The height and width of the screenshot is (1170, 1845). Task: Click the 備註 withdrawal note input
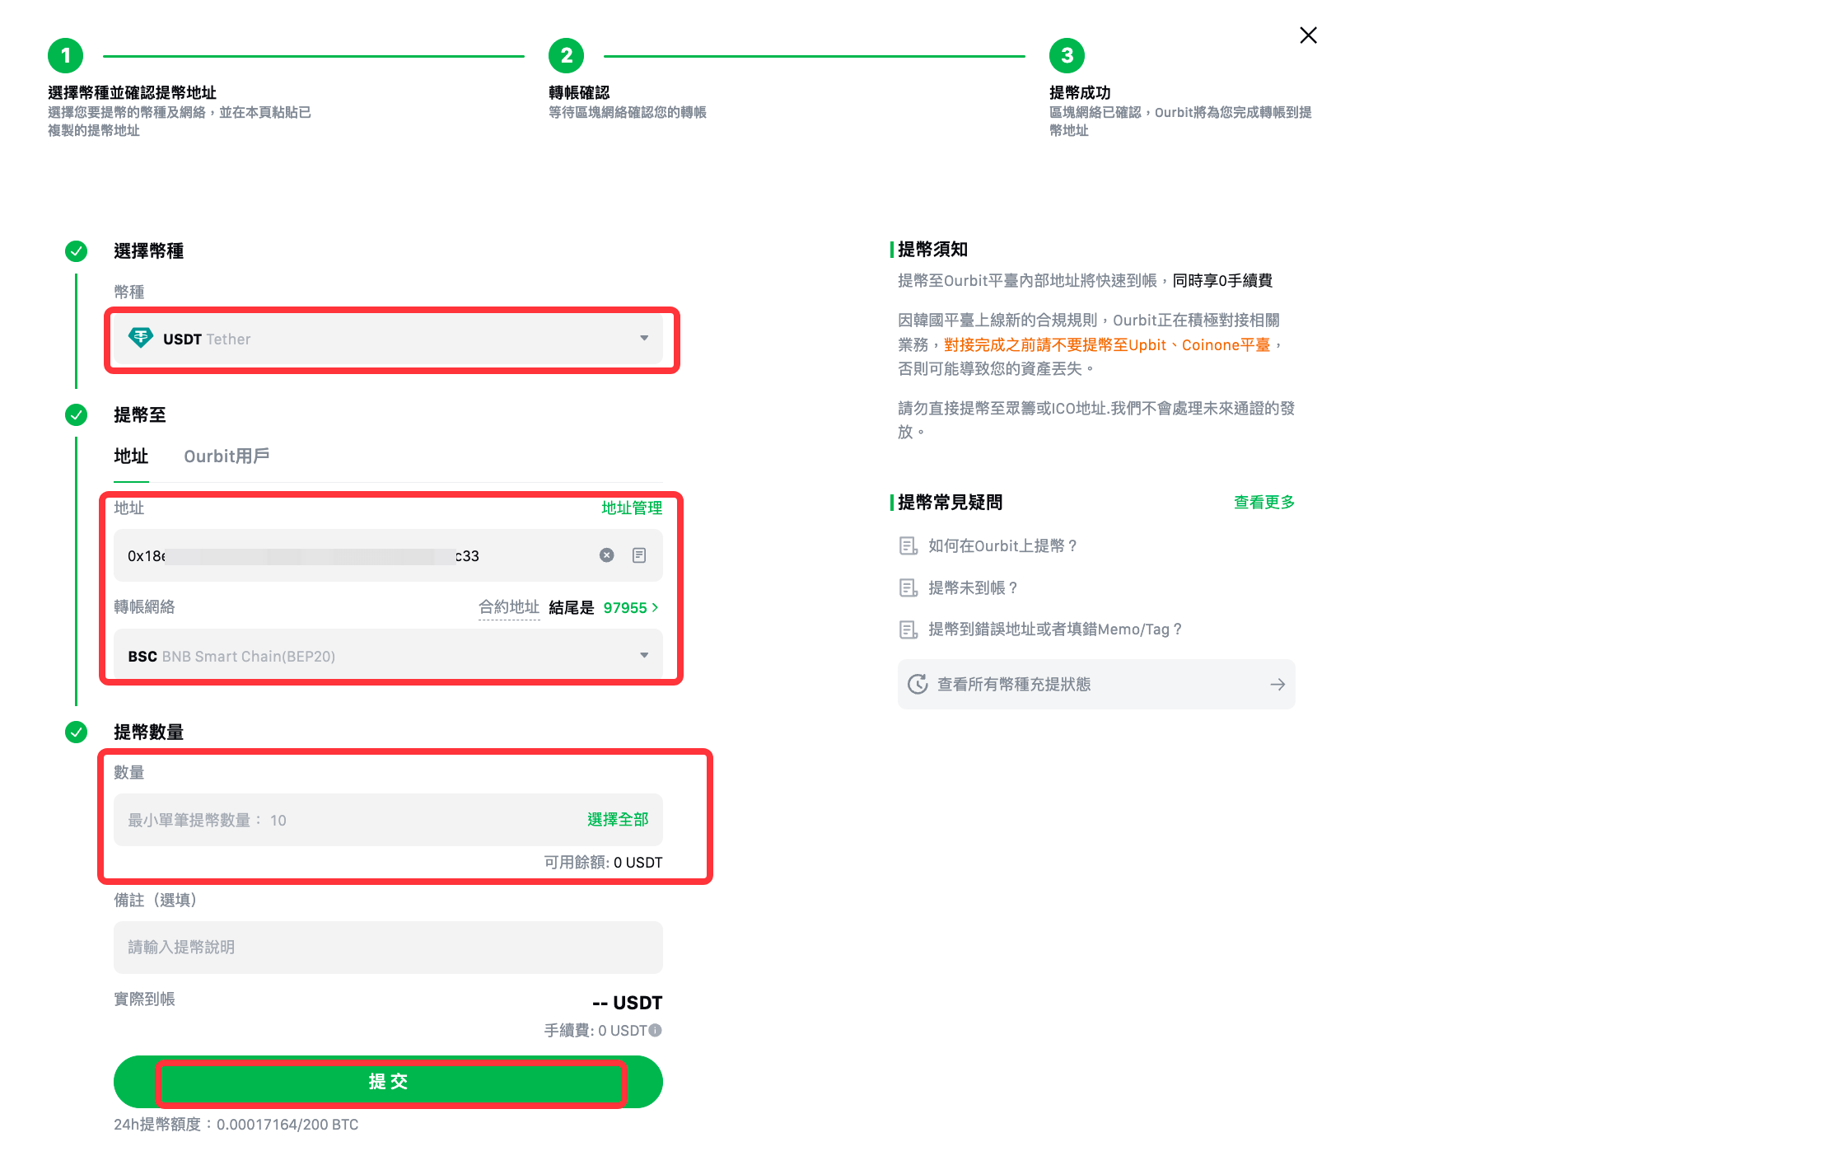[387, 947]
